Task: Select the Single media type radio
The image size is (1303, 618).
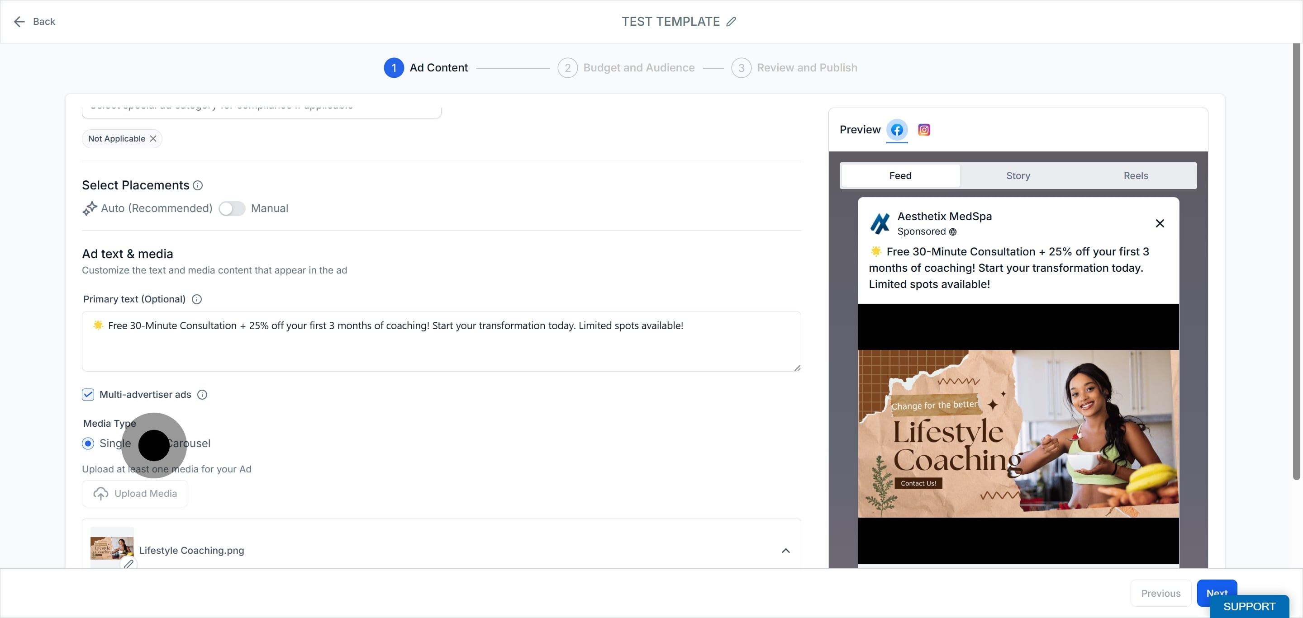Action: tap(88, 443)
